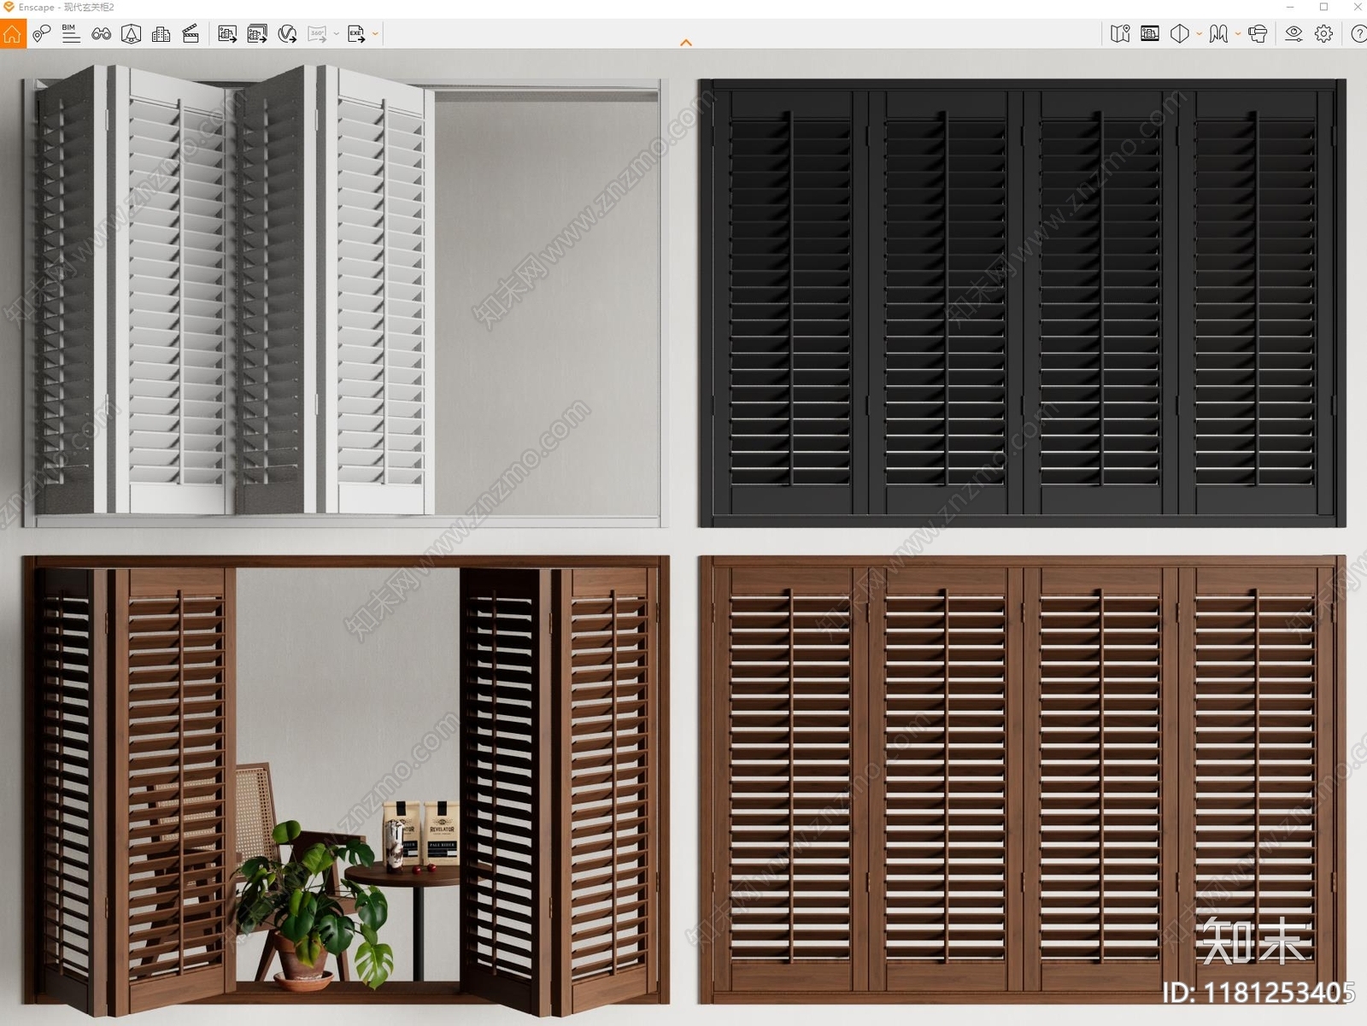
Task: Open the Visual Settings eye icon
Action: click(1294, 34)
